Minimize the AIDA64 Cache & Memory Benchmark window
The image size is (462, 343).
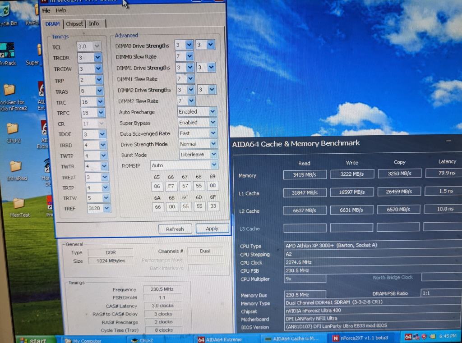tap(448, 141)
